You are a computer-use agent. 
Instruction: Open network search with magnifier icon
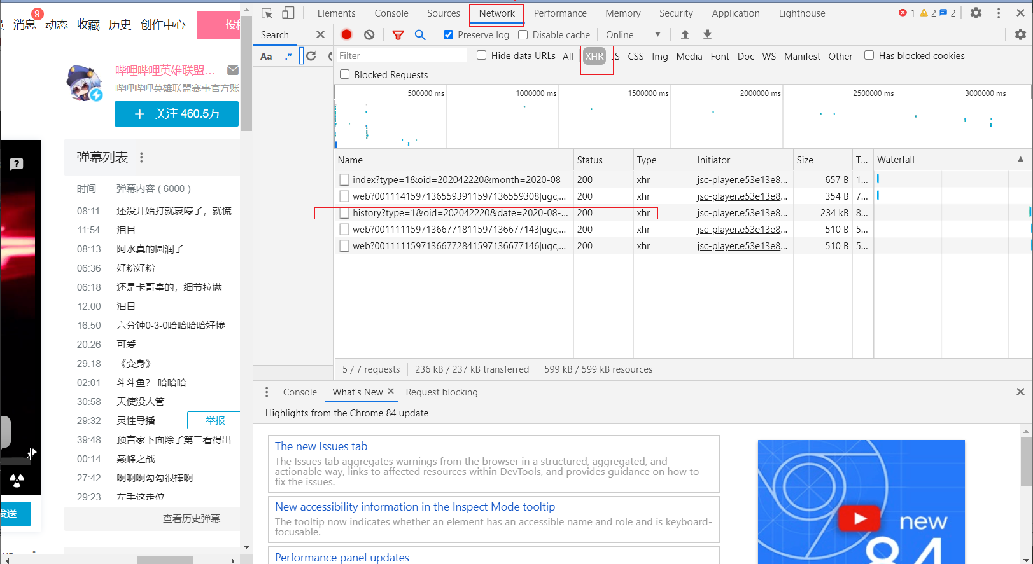click(x=420, y=35)
